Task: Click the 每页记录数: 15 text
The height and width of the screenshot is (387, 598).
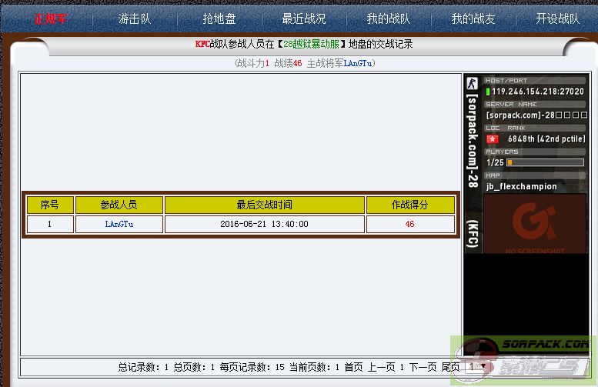Action: coord(252,367)
